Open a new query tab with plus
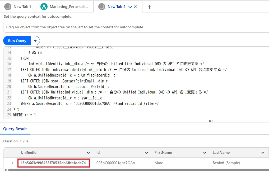This screenshot has width=269, height=176. tap(149, 7)
